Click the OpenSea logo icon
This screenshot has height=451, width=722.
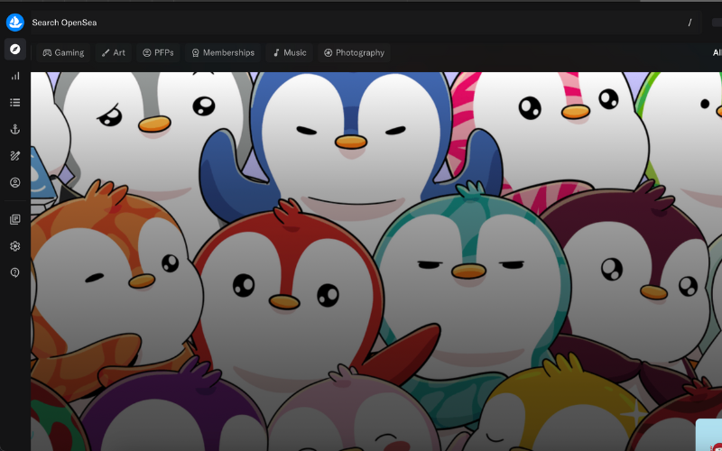[x=15, y=22]
